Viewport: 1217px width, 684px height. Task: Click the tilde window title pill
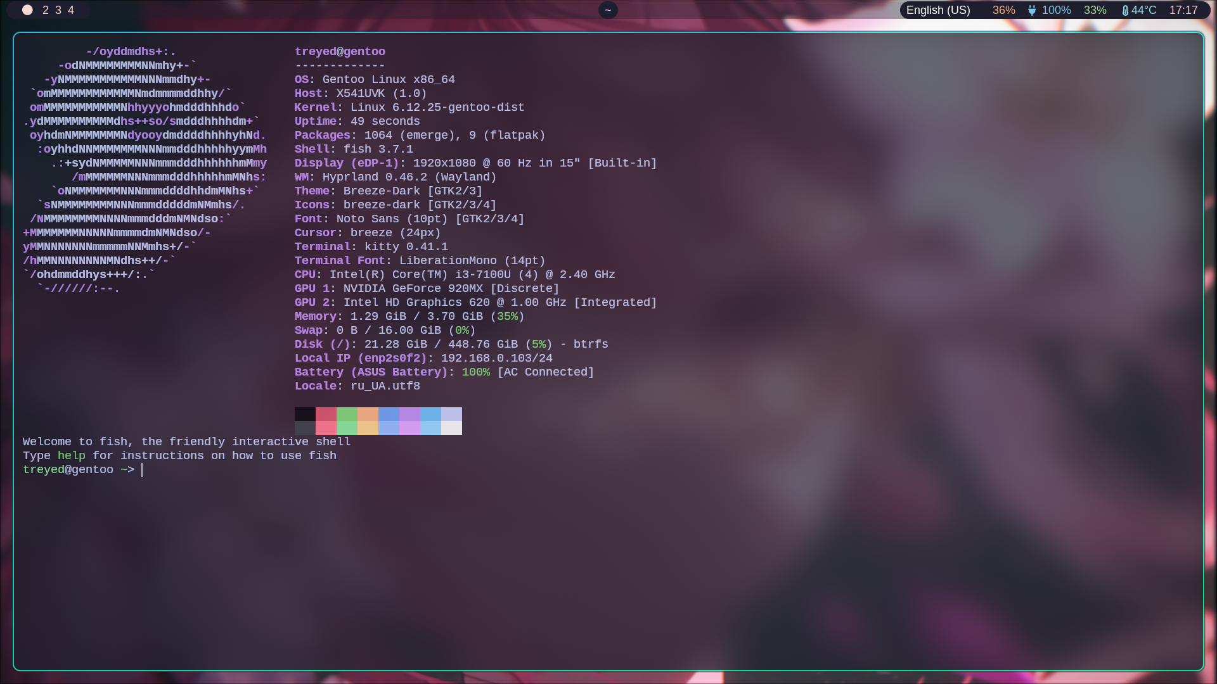[607, 10]
